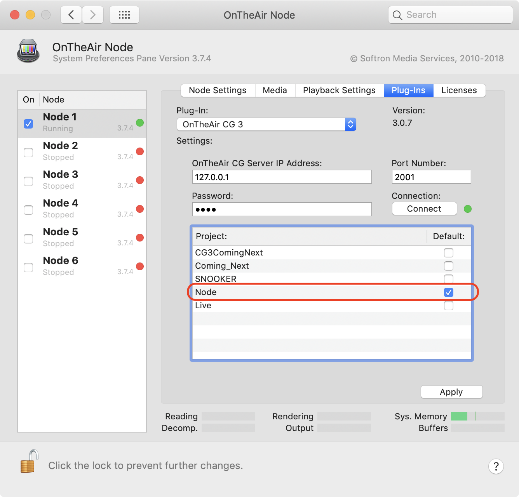Screen dimensions: 519x497
Task: Click the forward navigation arrow
Action: [93, 15]
